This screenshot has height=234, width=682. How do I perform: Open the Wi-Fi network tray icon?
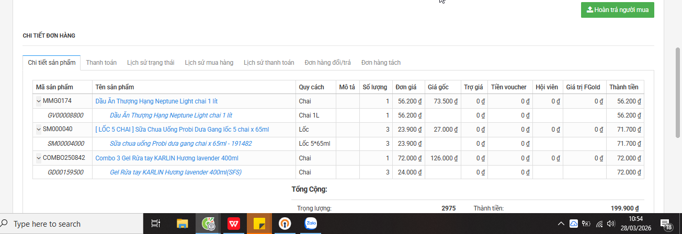click(599, 224)
